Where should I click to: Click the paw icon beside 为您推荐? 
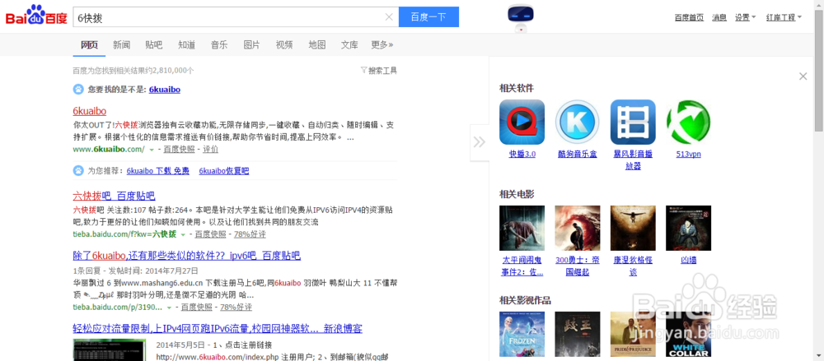point(77,170)
